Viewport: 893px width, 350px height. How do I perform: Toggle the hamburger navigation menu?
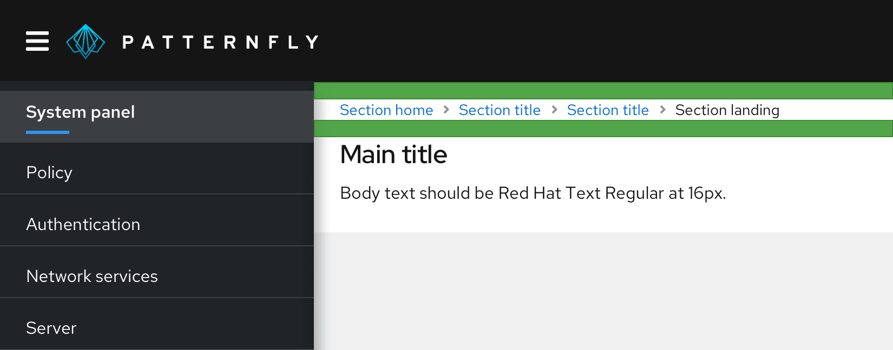tap(37, 41)
